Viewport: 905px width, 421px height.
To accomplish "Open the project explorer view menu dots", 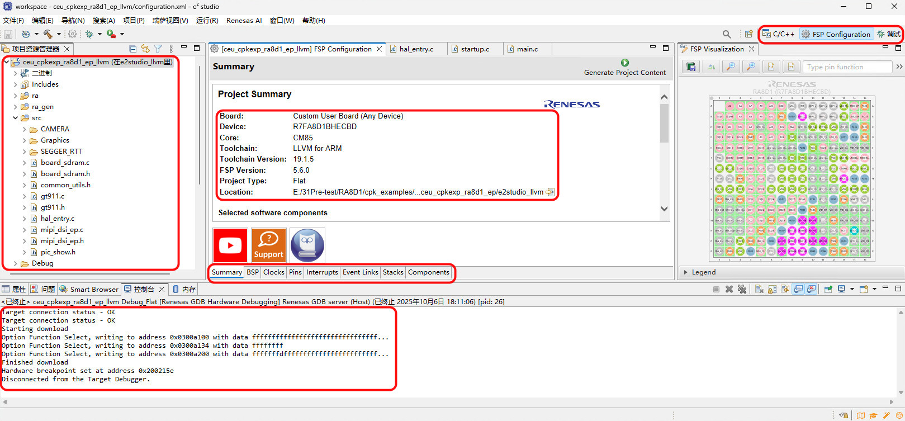I will click(x=171, y=49).
